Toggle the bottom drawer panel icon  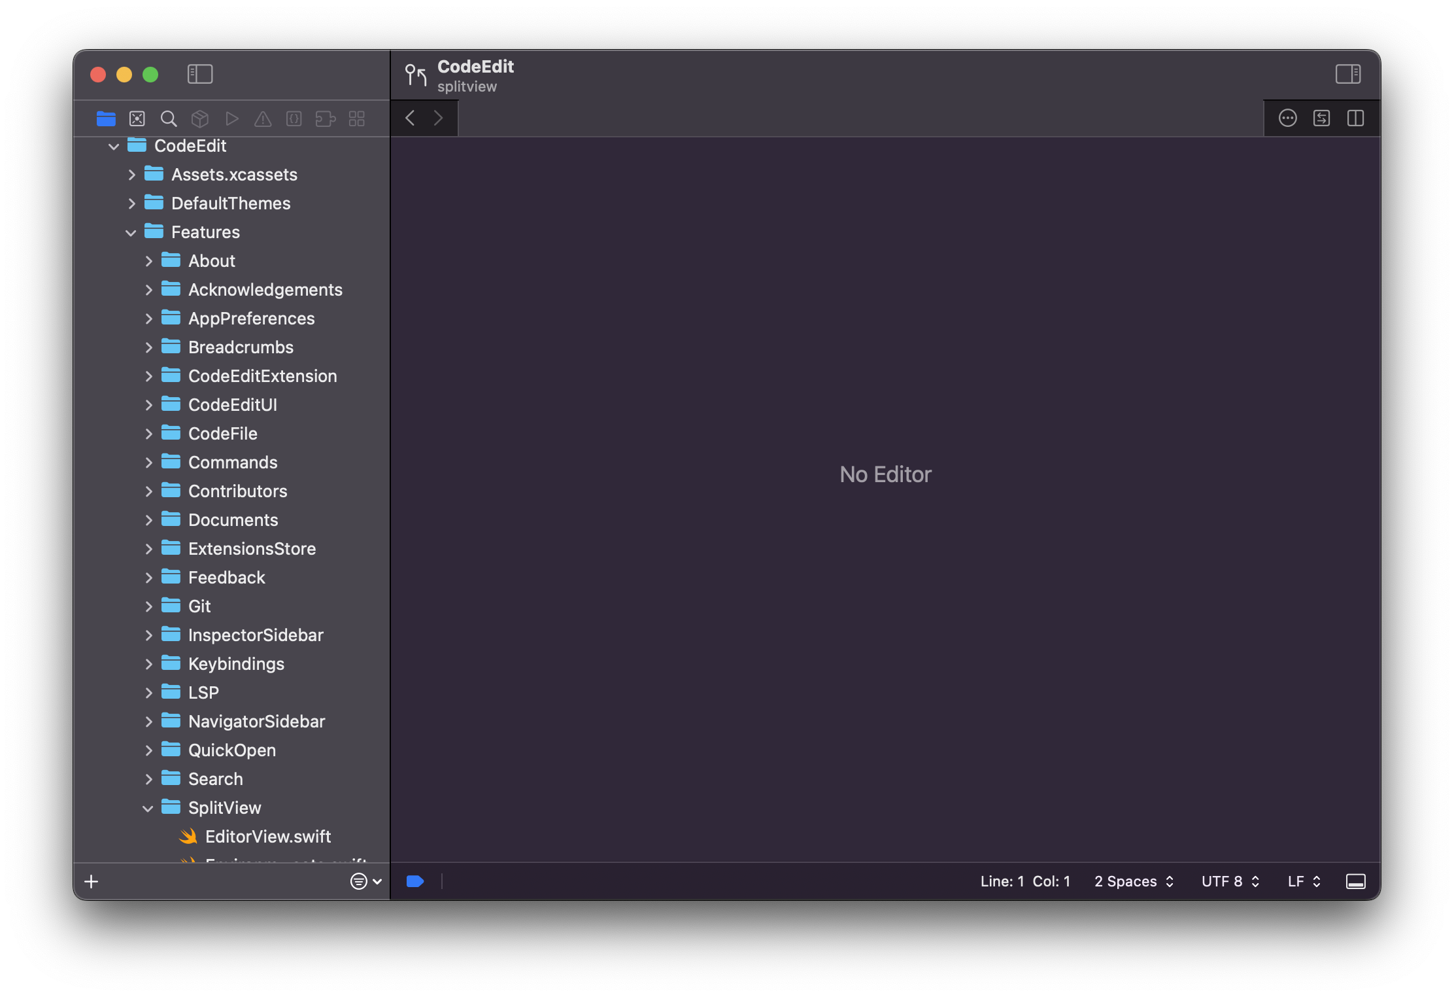coord(1356,882)
